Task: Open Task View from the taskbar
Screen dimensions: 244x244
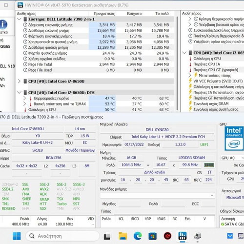Action: 107,237
